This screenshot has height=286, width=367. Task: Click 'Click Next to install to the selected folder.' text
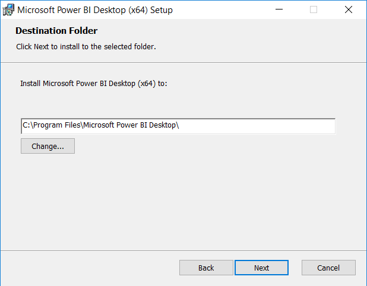[86, 46]
